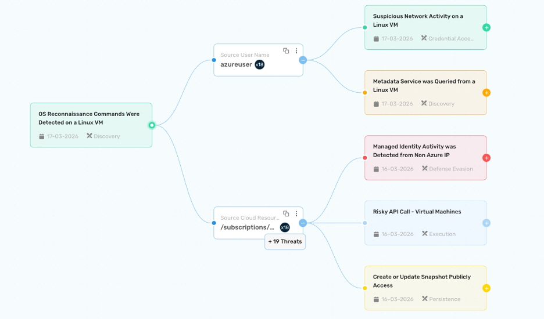Viewport: 544px width, 319px height.
Task: Expand Managed Identity Activity threat plus button
Action: coord(486,158)
